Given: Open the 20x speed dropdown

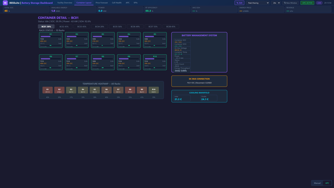Looking at the screenshot, I should (x=276, y=3).
